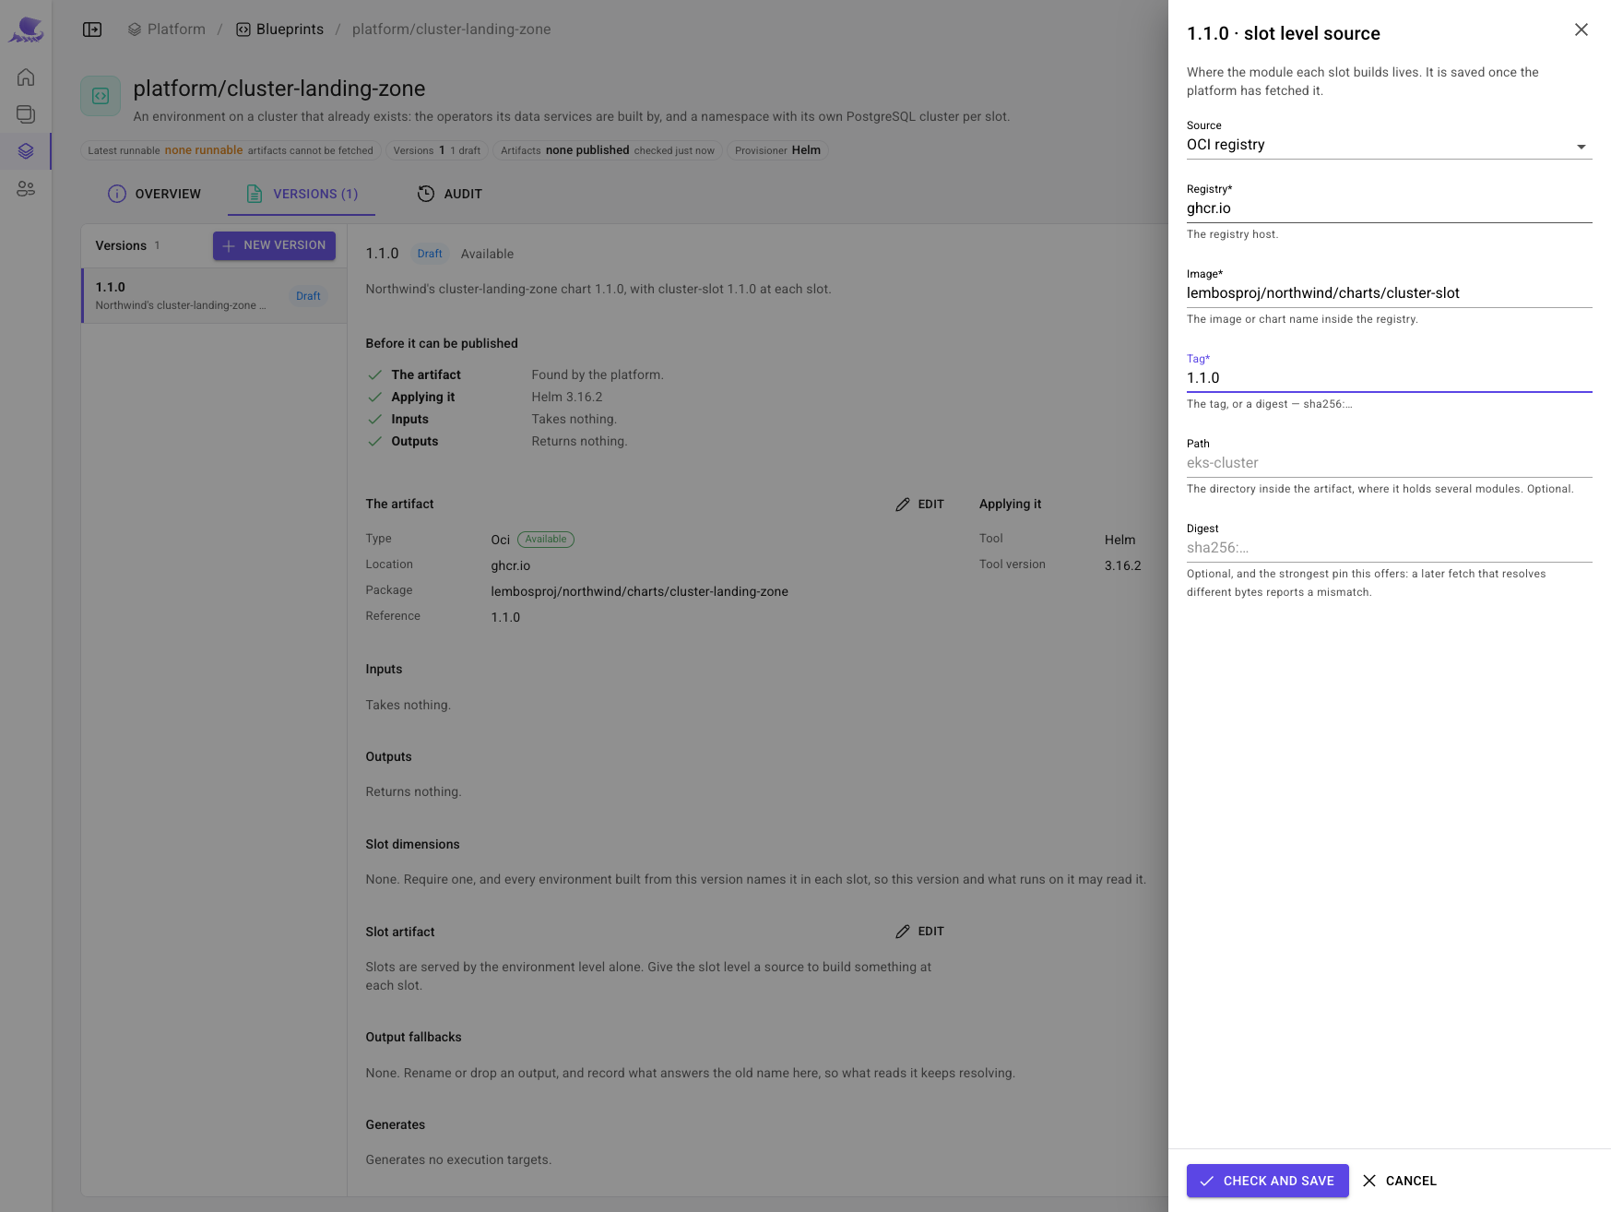Click the New Version button
Viewport: 1611px width, 1212px height.
[x=274, y=245]
